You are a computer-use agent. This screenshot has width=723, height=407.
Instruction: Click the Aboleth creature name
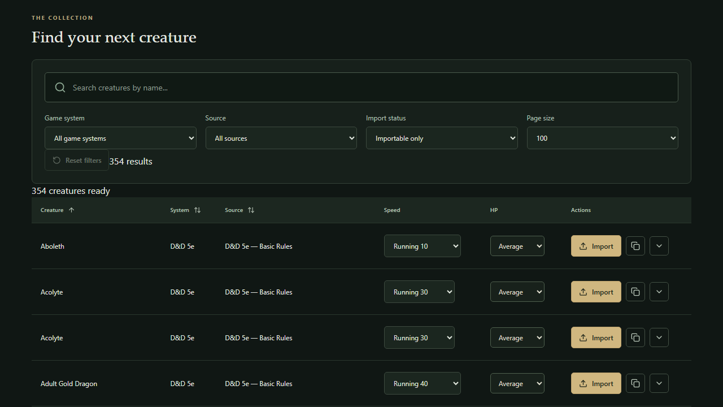[53, 246]
